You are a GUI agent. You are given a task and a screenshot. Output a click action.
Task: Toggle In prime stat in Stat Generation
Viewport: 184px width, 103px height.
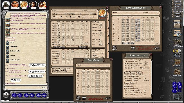pyautogui.click(x=118, y=38)
